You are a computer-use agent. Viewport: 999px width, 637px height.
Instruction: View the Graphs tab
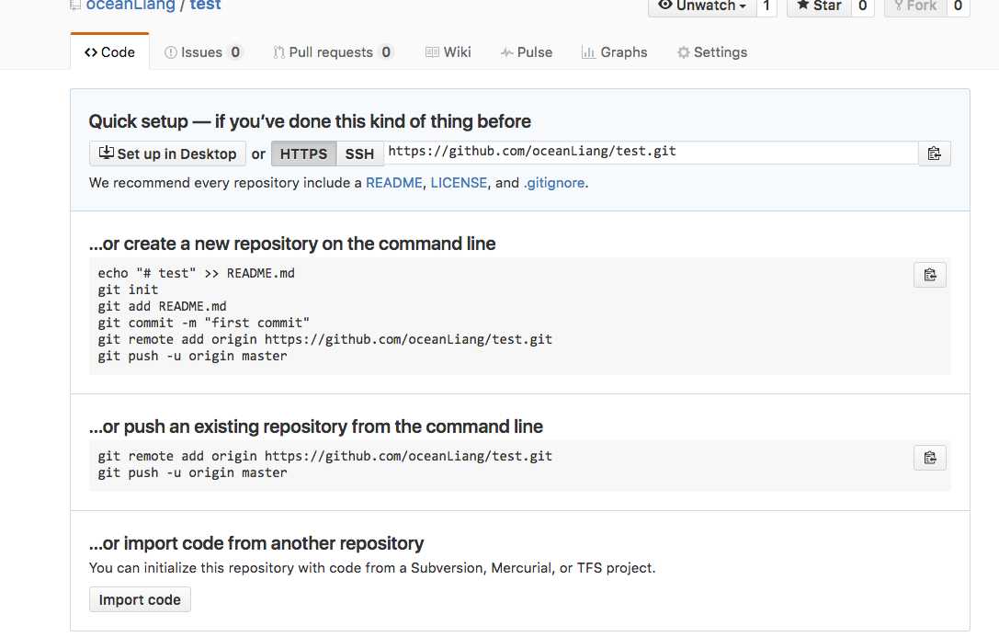tap(614, 52)
